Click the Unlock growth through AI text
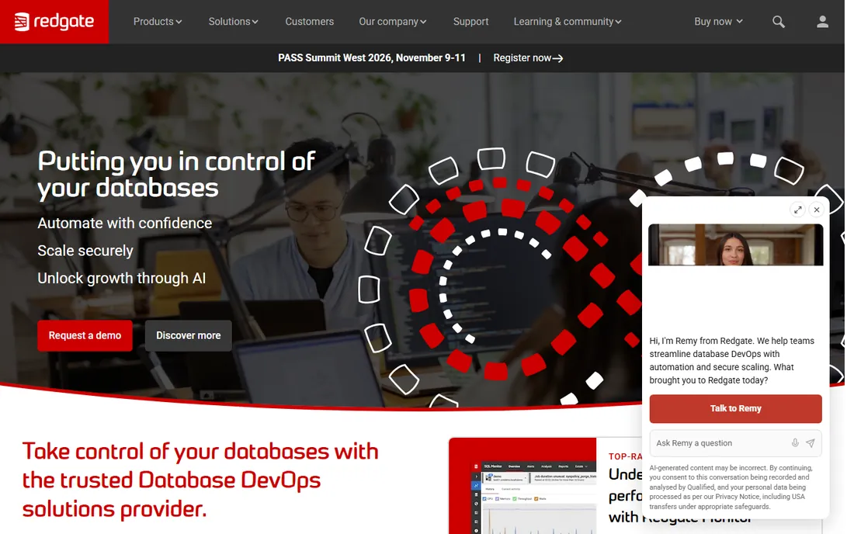Image resolution: width=854 pixels, height=534 pixels. [122, 278]
